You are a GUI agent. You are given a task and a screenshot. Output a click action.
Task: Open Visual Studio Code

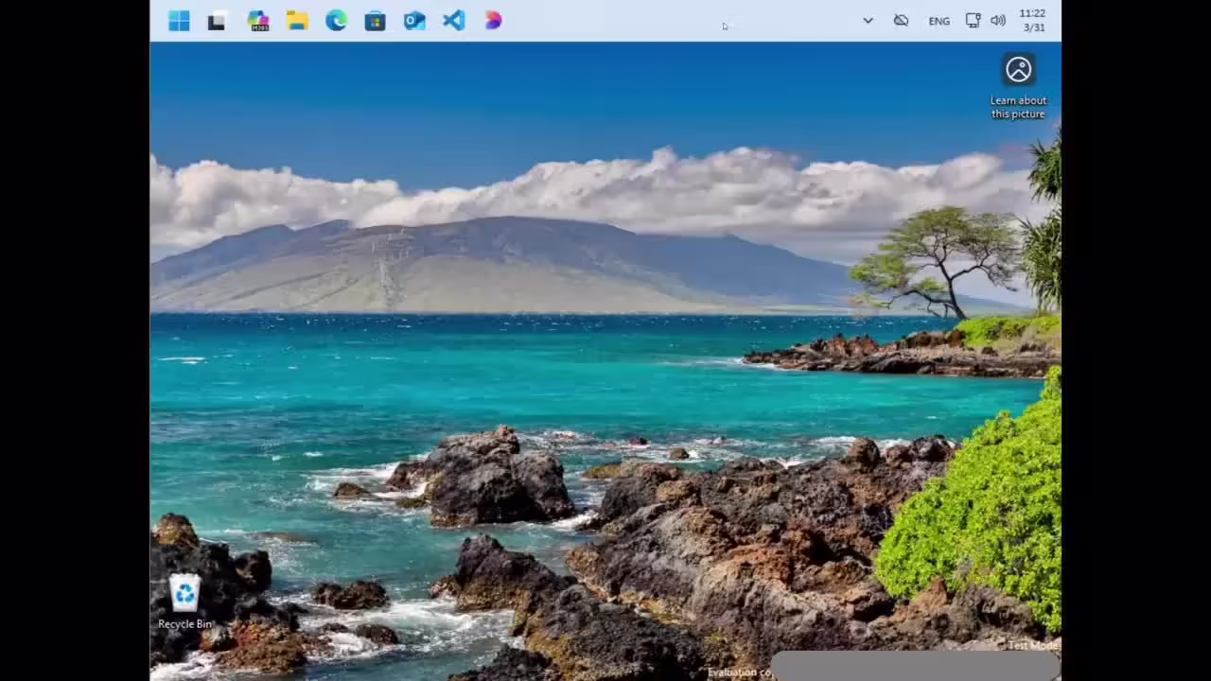[x=454, y=21]
